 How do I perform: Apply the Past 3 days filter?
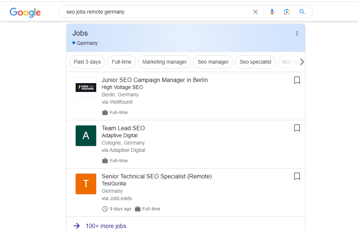tap(87, 62)
